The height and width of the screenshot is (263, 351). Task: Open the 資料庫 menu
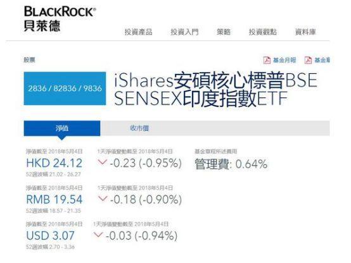(x=305, y=32)
